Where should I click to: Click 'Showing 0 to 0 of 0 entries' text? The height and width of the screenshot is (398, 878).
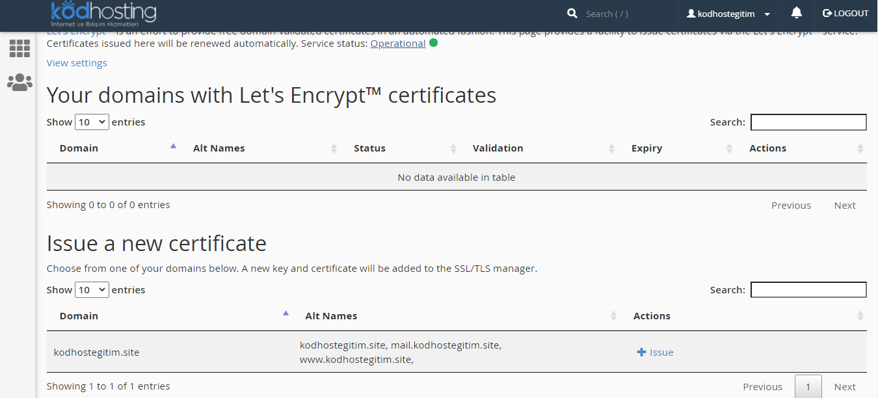pyautogui.click(x=108, y=205)
